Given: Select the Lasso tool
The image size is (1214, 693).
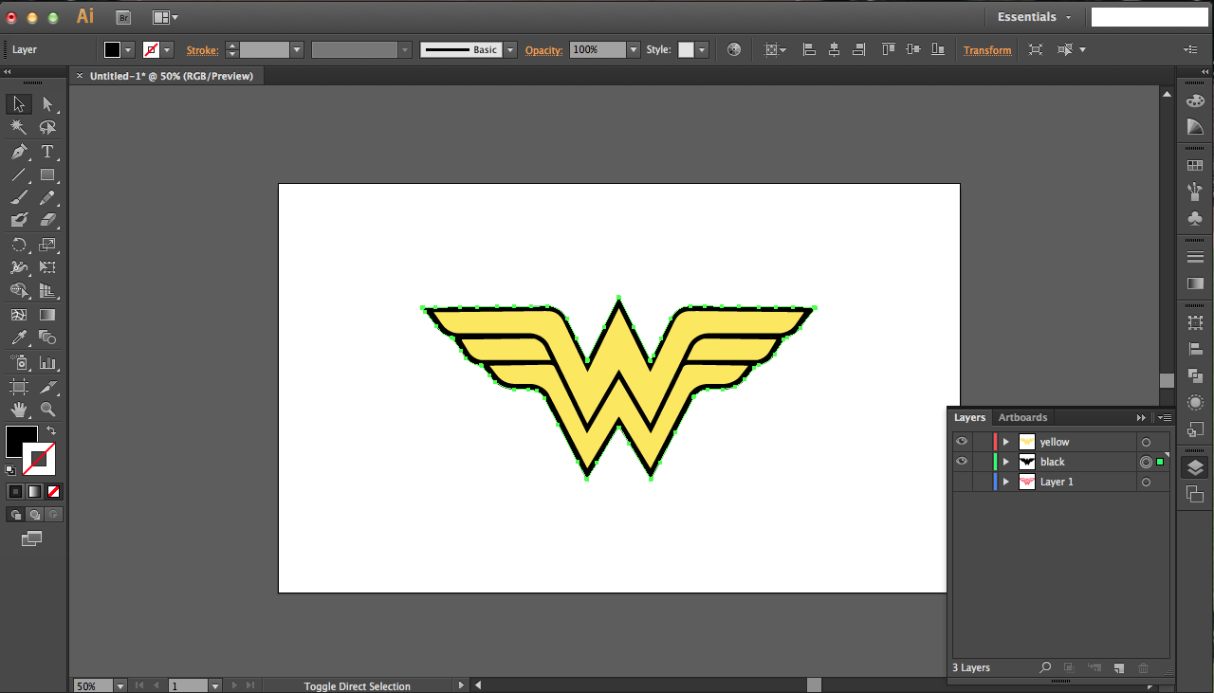Looking at the screenshot, I should (47, 127).
